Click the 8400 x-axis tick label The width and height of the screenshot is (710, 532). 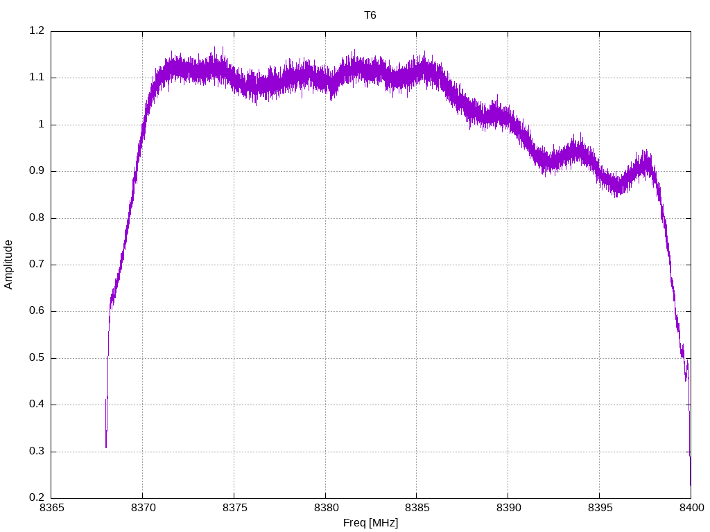pos(691,508)
